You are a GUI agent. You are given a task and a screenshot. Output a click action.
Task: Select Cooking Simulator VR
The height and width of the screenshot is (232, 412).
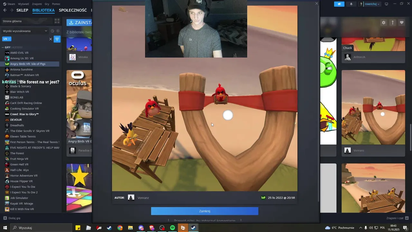click(24, 109)
